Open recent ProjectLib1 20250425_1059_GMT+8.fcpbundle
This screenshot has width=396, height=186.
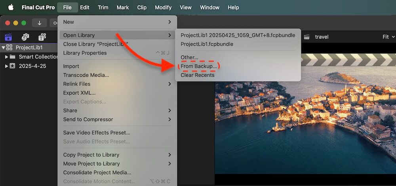238,35
